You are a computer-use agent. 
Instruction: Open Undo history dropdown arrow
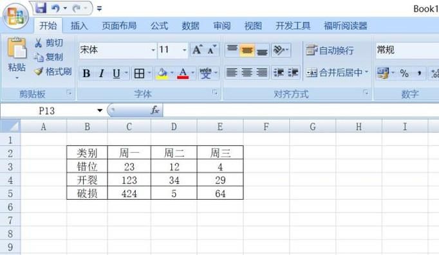pyautogui.click(x=65, y=8)
